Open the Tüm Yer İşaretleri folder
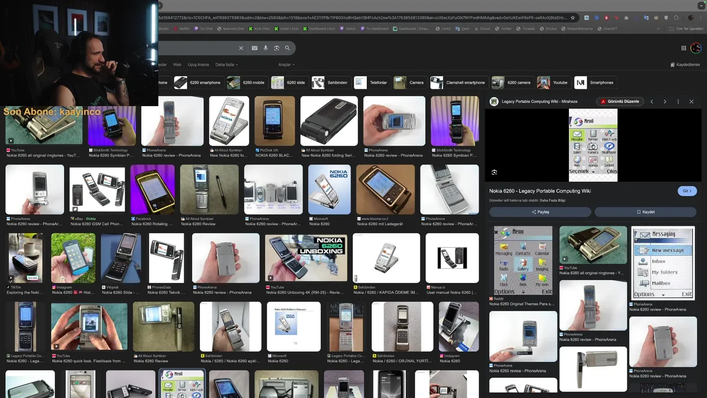 687,29
